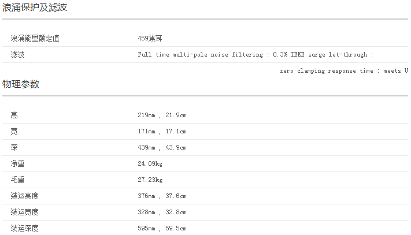Click the 439mm, 43.9cm depth value
This screenshot has width=411, height=235.
[162, 148]
